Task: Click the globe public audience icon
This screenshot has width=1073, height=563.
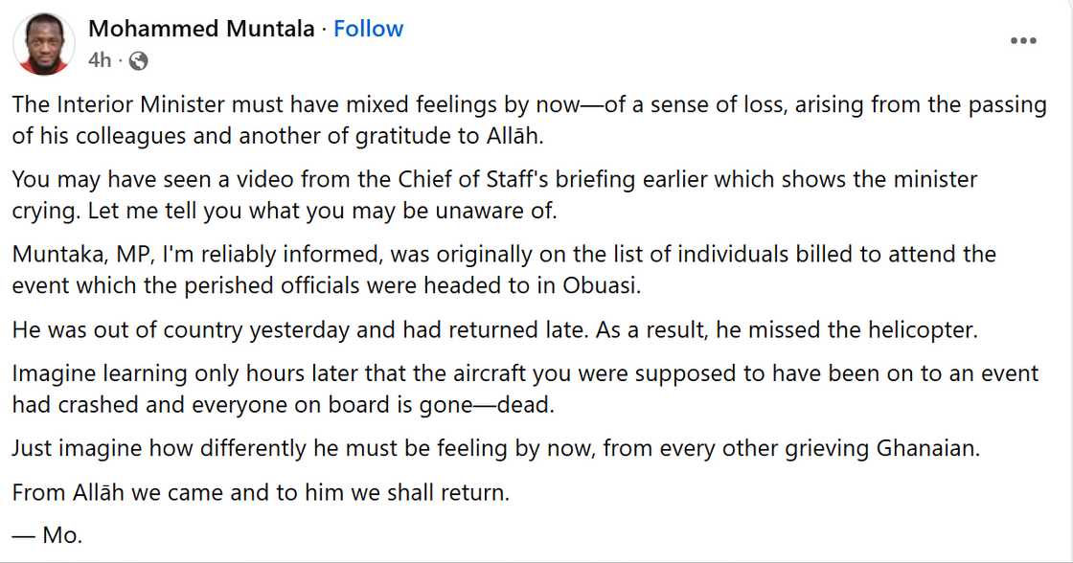Action: tap(138, 61)
